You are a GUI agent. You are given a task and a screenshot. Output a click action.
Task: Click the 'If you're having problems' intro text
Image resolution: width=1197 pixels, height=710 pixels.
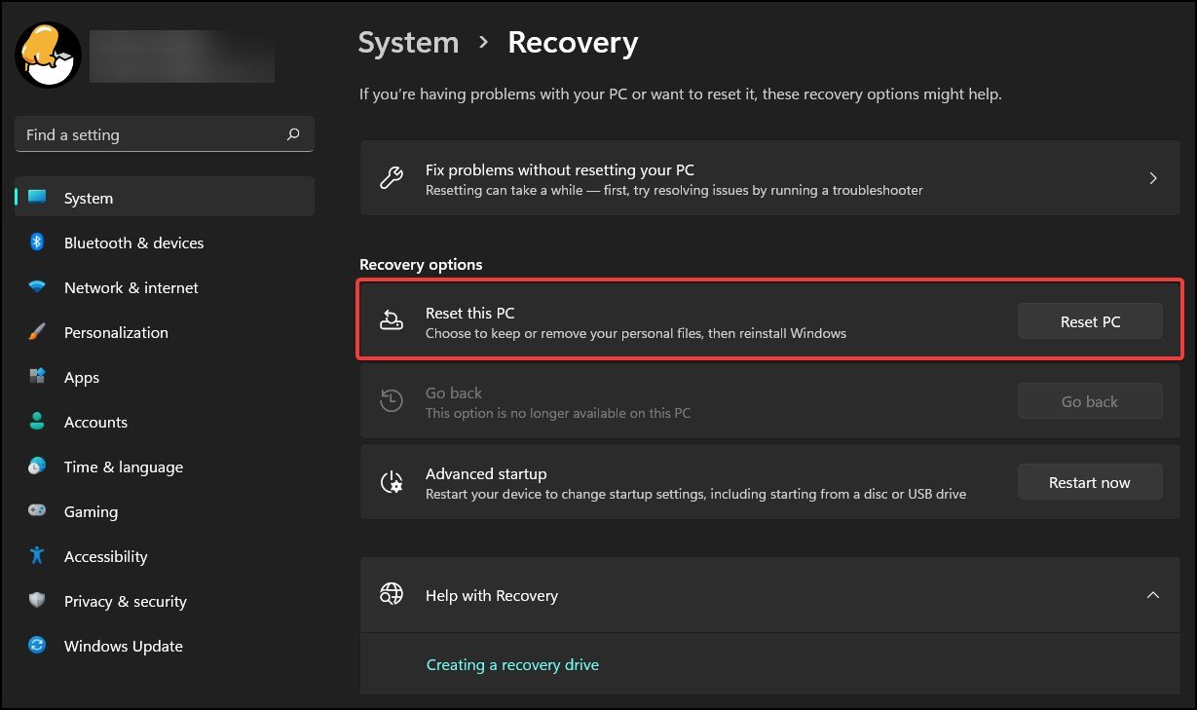(x=681, y=94)
